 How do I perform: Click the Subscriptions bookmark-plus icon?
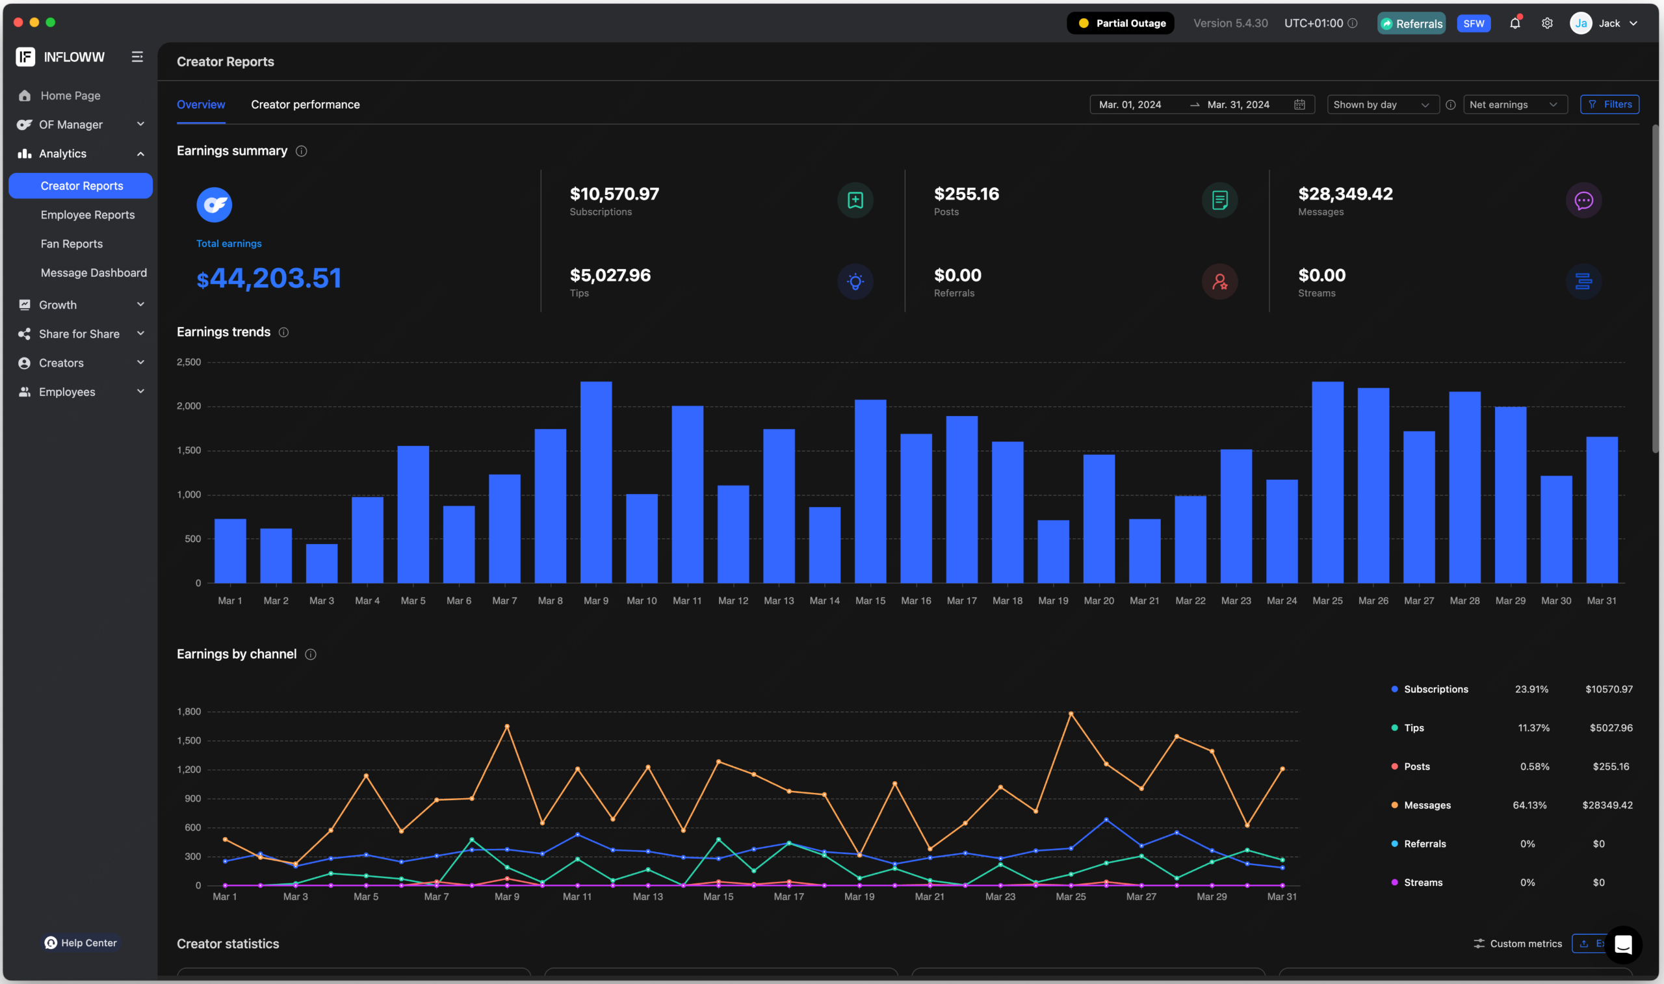855,200
